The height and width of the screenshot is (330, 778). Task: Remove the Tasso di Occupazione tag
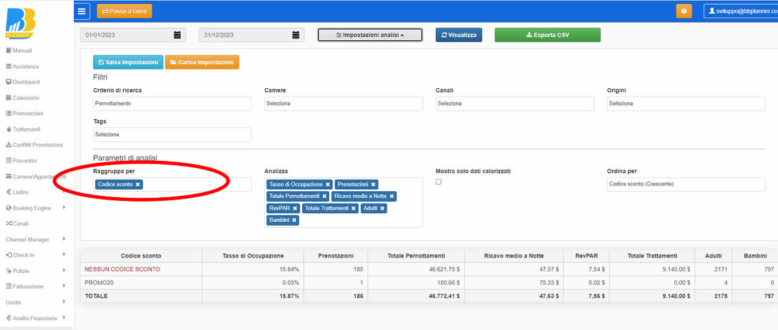click(328, 185)
